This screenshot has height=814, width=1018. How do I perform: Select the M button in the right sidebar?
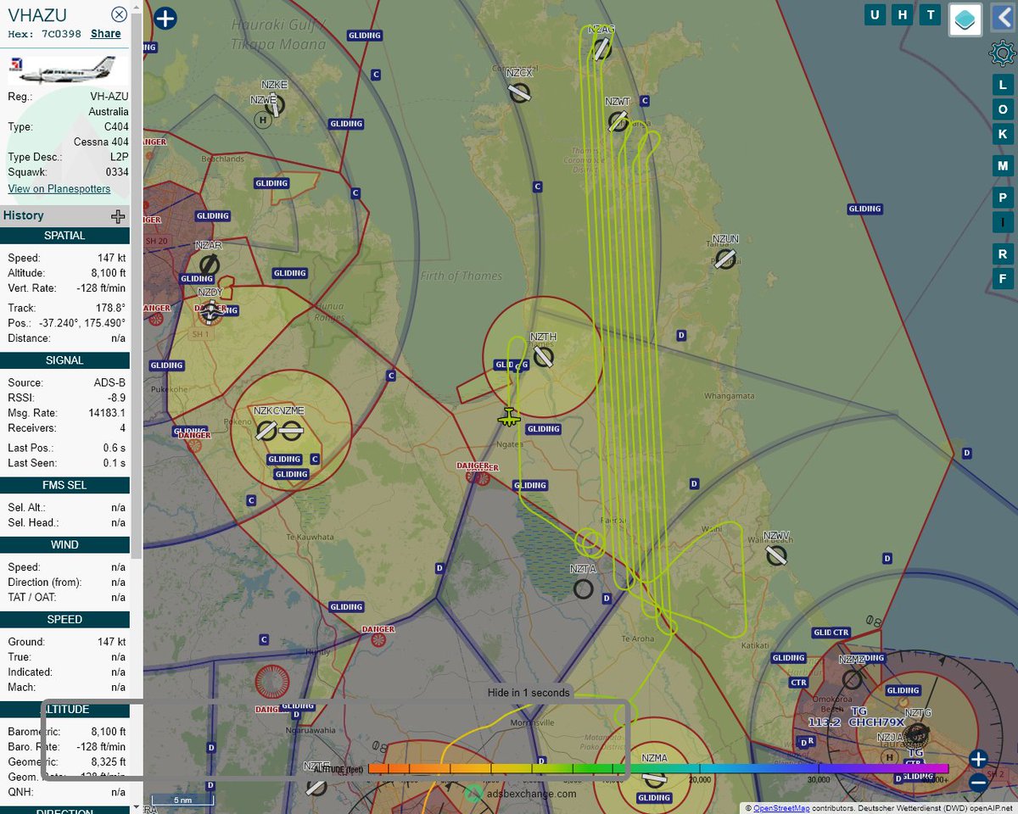point(1001,166)
